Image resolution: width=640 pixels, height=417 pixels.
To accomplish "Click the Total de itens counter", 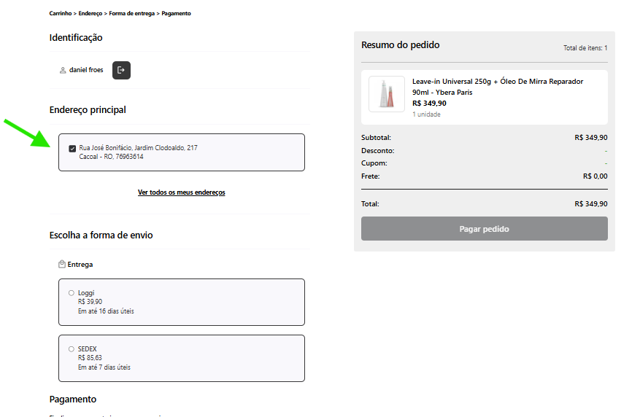I will tap(585, 48).
